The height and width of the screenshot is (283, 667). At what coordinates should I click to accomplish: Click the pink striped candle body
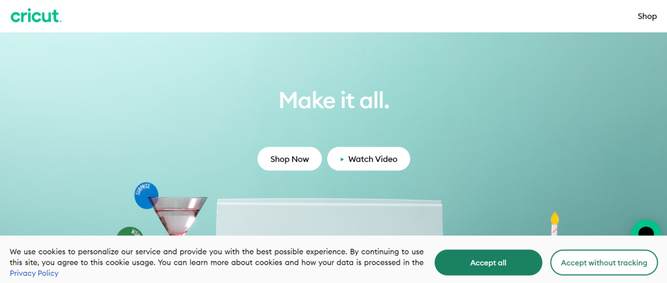[x=554, y=230]
